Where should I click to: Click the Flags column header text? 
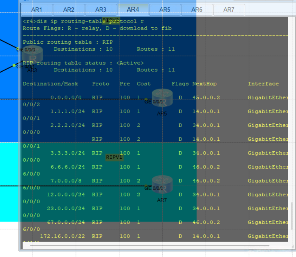pyautogui.click(x=180, y=84)
